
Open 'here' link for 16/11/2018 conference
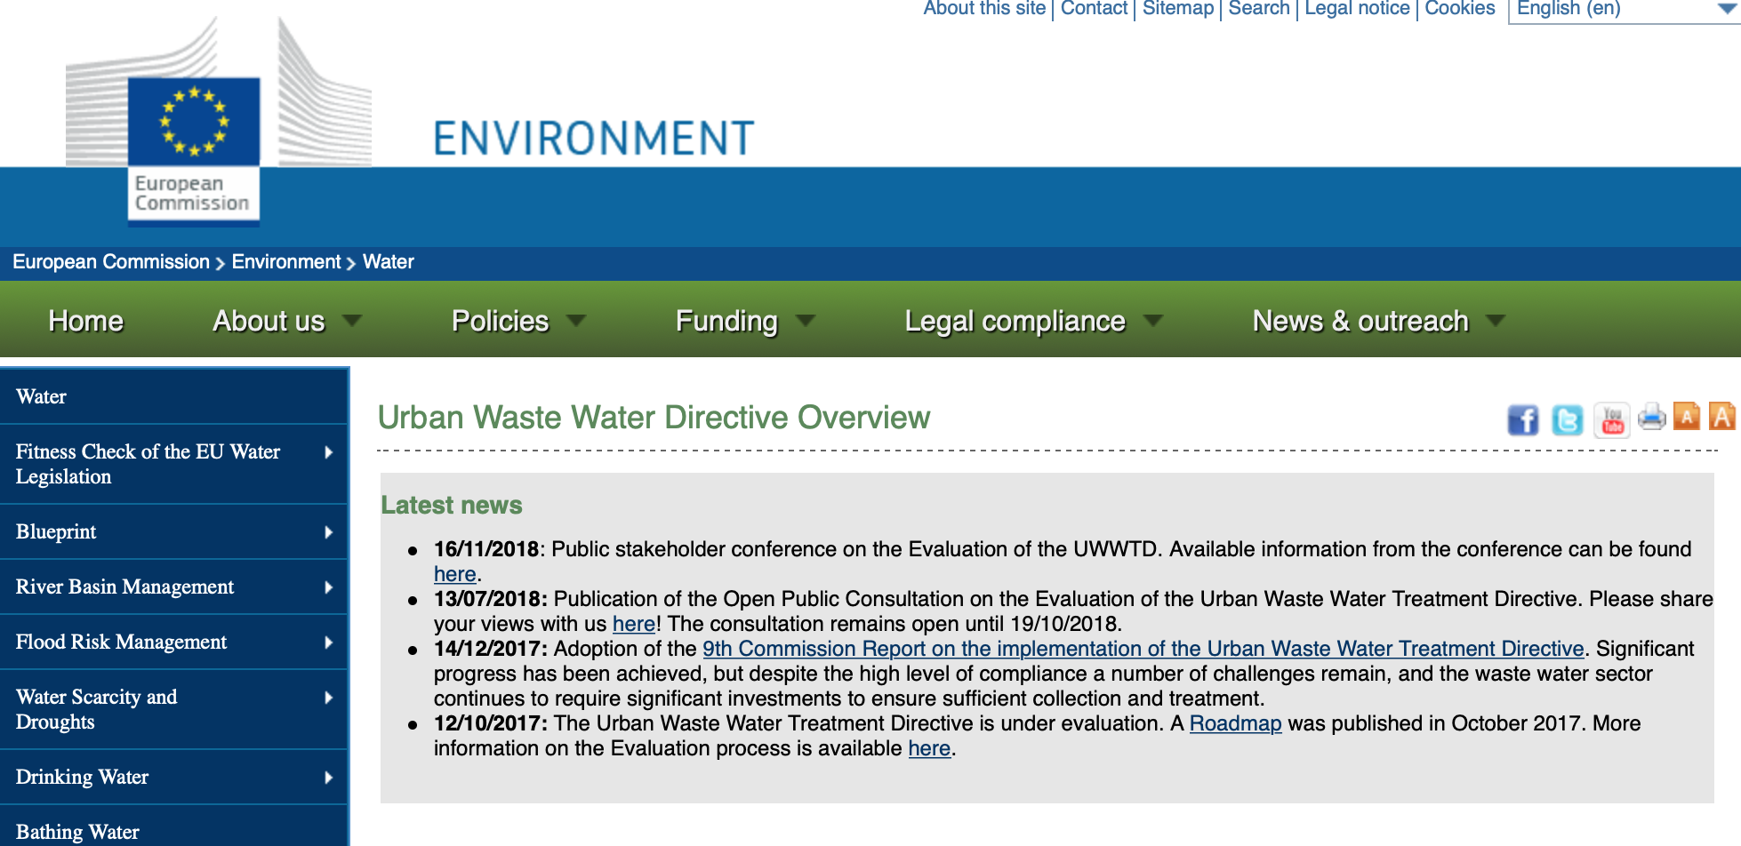click(455, 574)
